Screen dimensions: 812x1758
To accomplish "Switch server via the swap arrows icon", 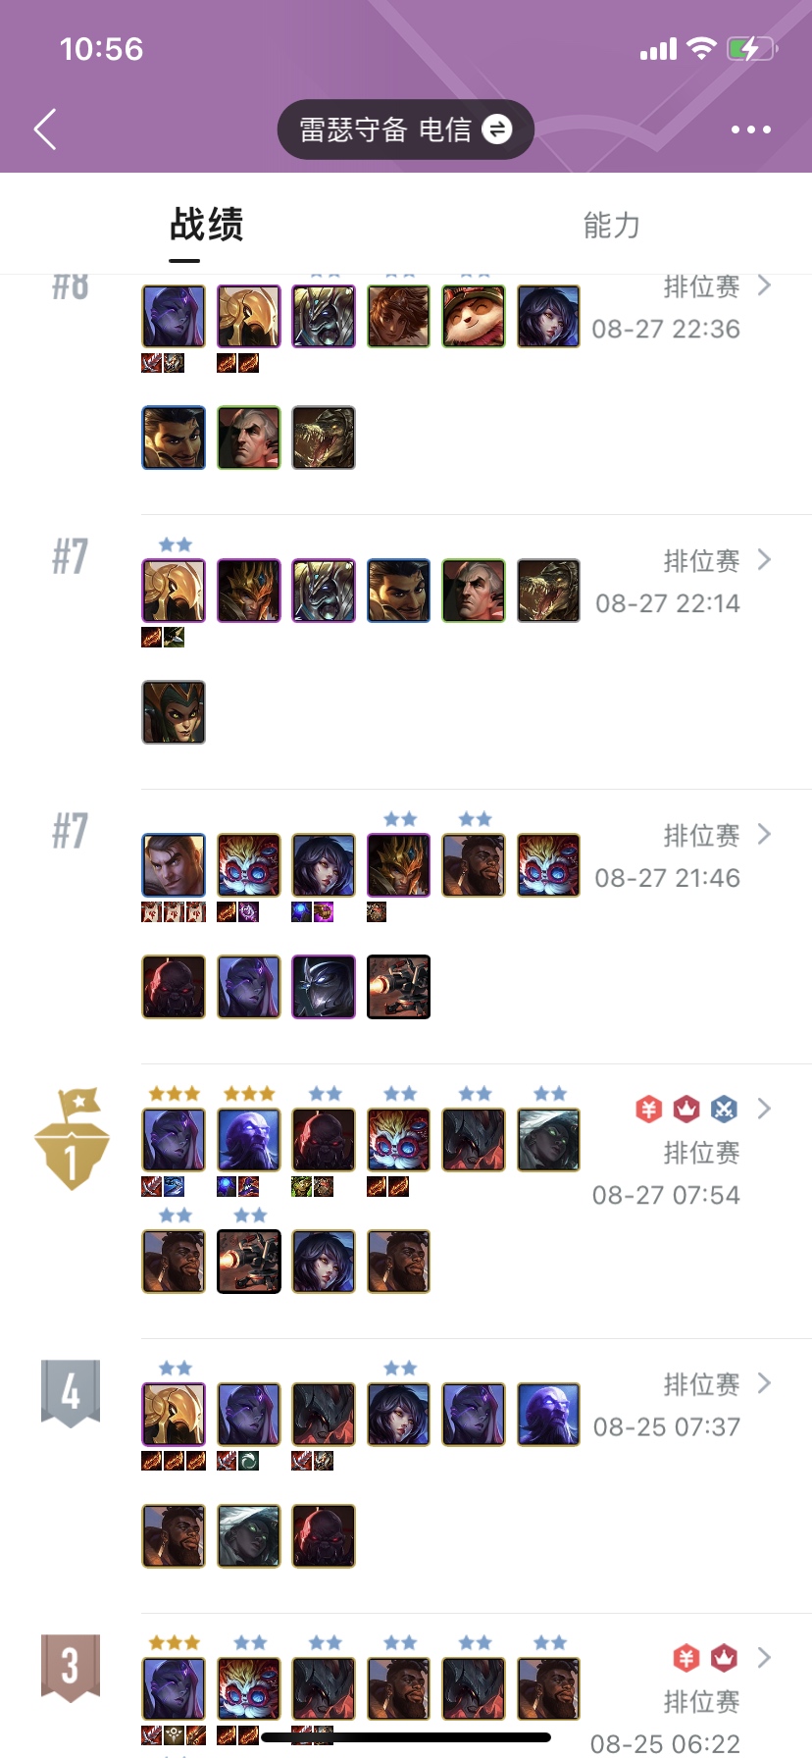I will [498, 129].
